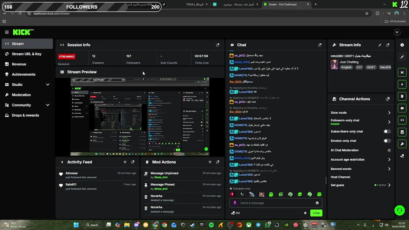Viewport: 409px width, 230px height.
Task: Pop out the Activity Feed panel
Action: [133, 162]
